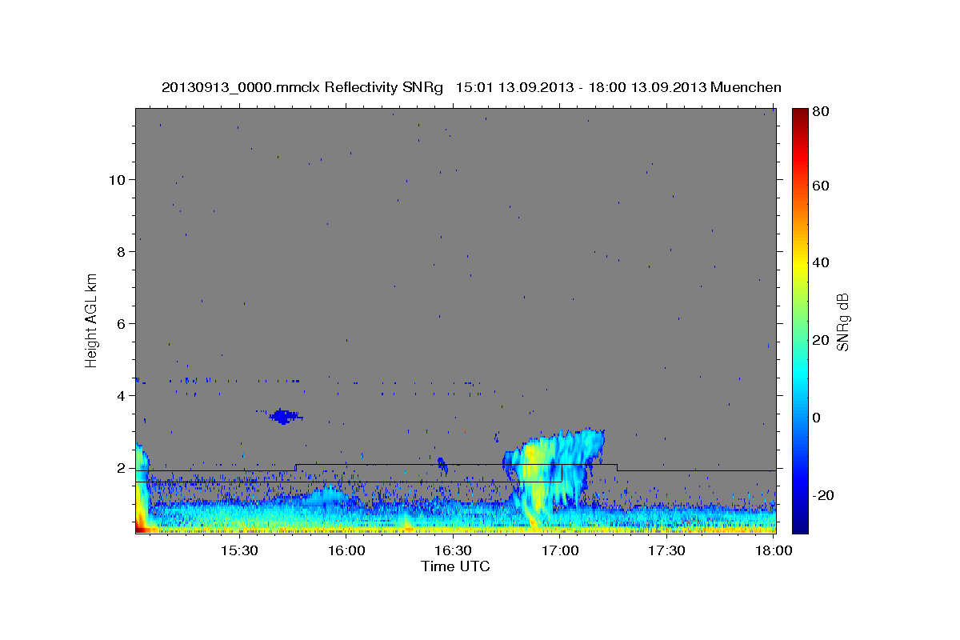Click the height tick label 10

pyautogui.click(x=116, y=179)
